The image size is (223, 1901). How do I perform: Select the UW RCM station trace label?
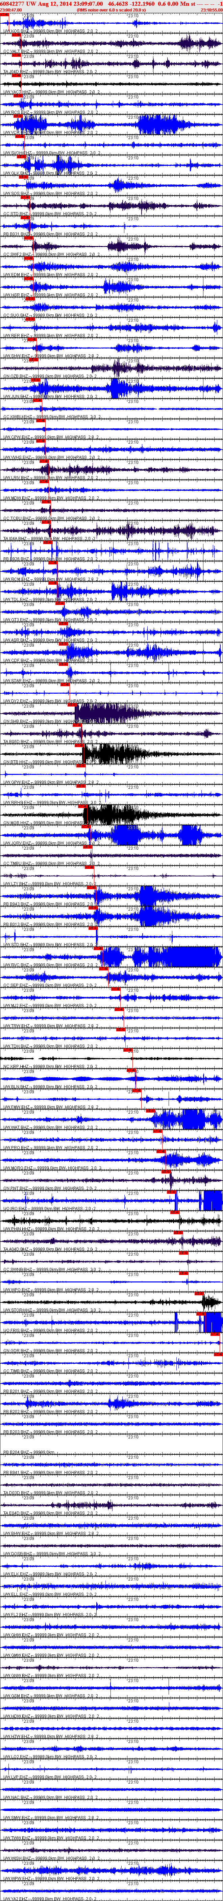point(50,580)
